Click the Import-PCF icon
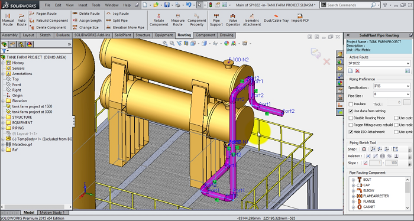414x221 pixels. pos(300,18)
